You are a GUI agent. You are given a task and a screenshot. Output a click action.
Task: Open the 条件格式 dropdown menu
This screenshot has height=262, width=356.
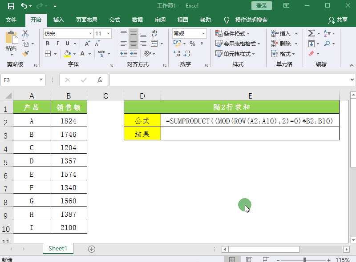coord(232,33)
